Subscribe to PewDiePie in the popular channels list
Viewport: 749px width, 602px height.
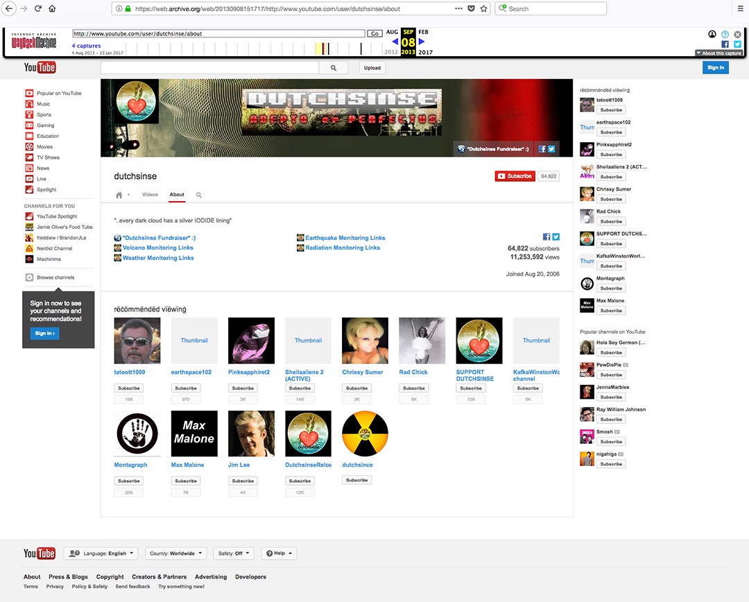[x=611, y=375]
